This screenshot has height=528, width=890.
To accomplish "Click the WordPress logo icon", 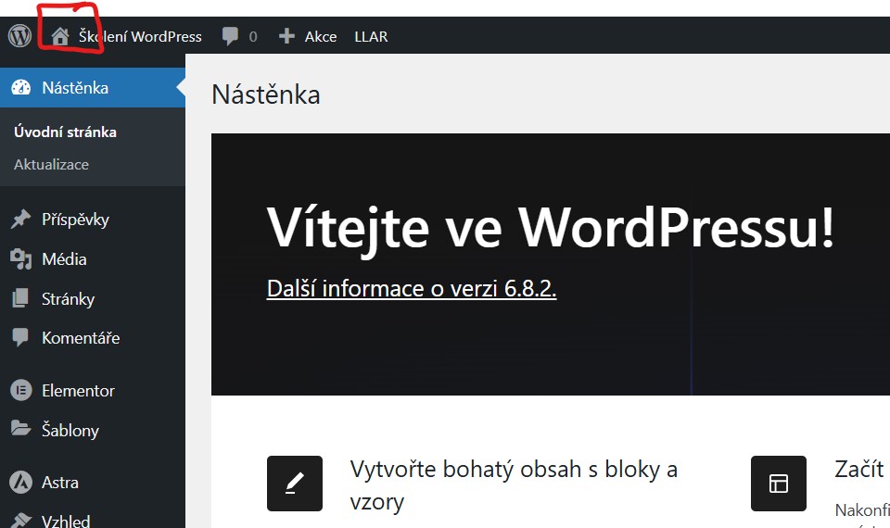I will tap(19, 36).
